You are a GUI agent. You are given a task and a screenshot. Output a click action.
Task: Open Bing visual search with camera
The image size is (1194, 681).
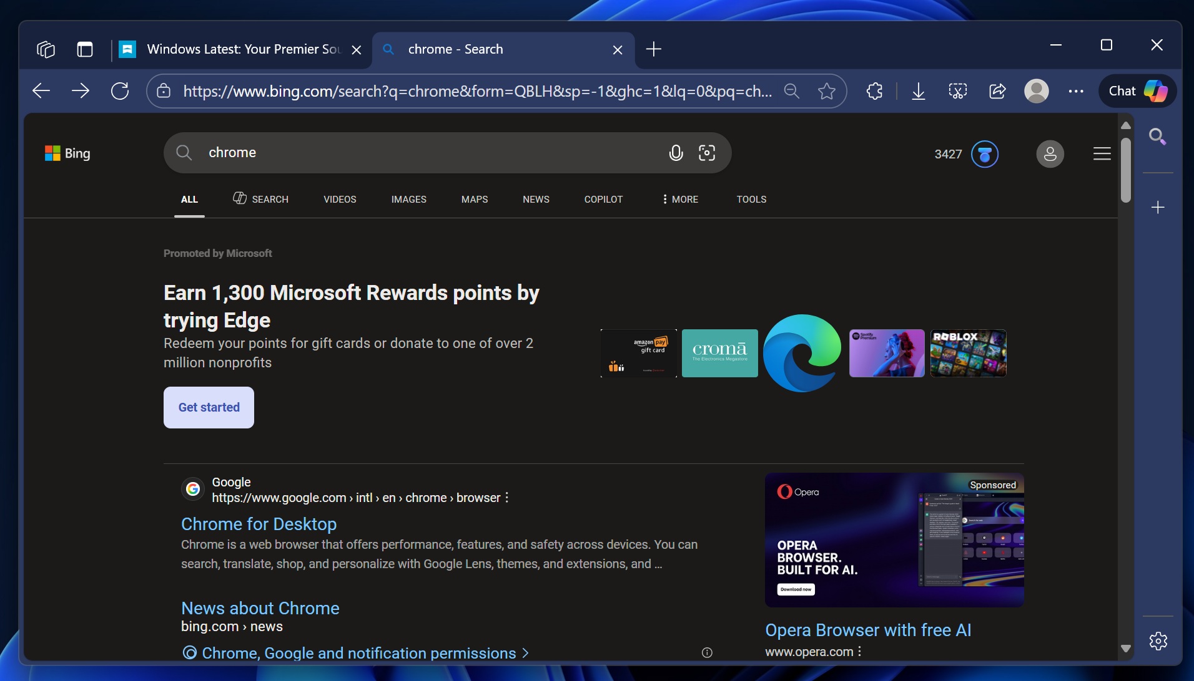[x=708, y=152]
